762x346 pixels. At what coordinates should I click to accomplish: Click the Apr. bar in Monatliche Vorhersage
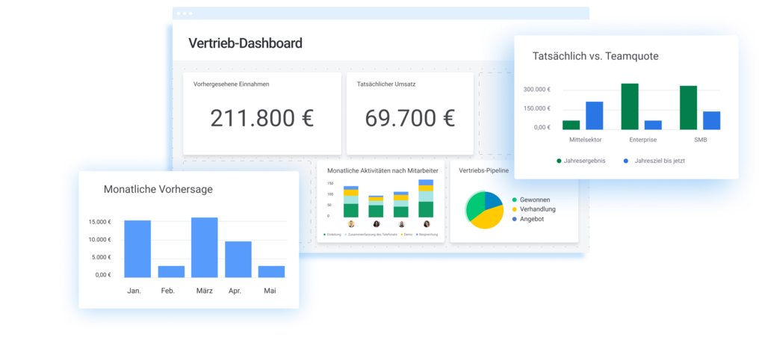[x=238, y=259]
